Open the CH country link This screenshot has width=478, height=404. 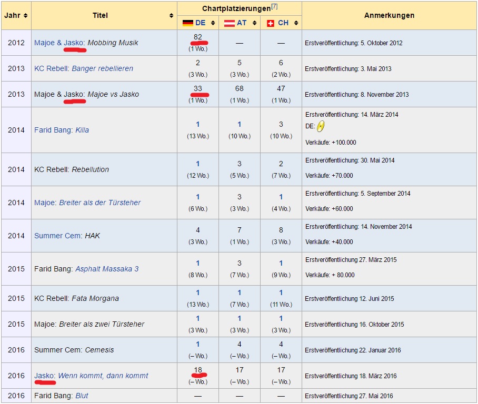[283, 23]
